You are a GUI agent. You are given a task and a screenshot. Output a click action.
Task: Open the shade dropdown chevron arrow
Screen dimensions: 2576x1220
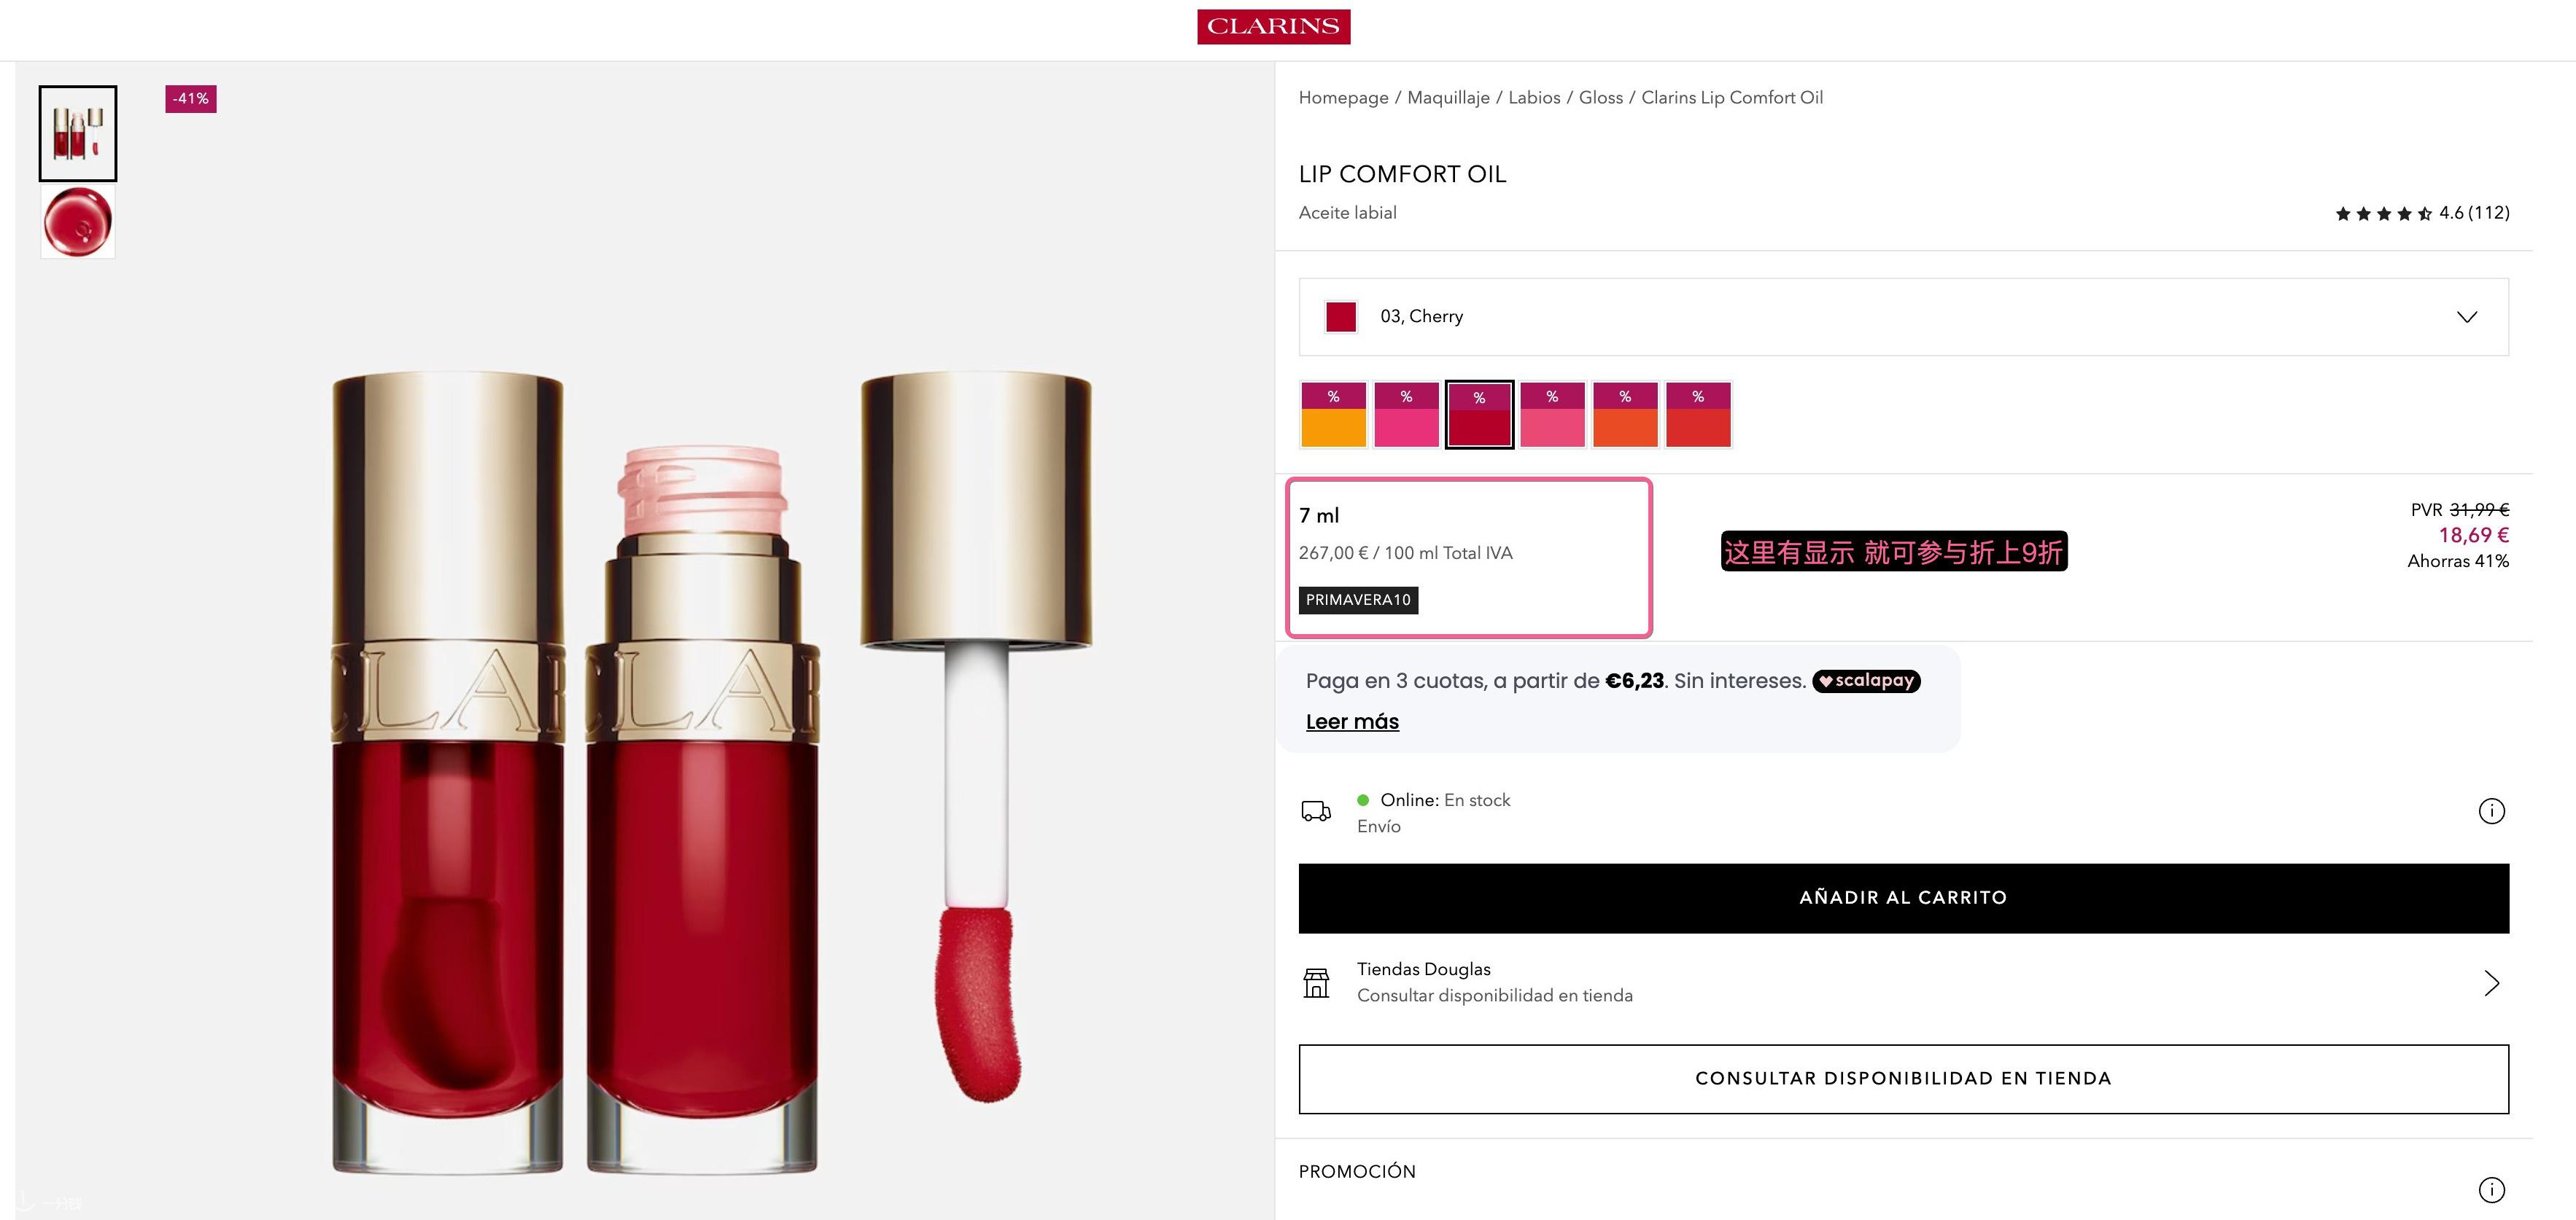[x=2467, y=317]
